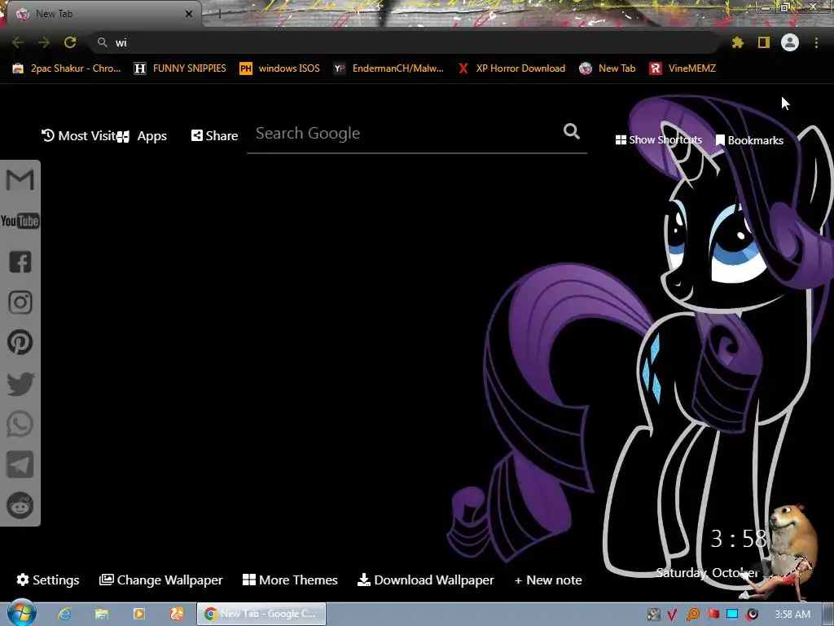
Task: Open the FUNNY SNIPPIES bookmark
Action: (x=180, y=68)
